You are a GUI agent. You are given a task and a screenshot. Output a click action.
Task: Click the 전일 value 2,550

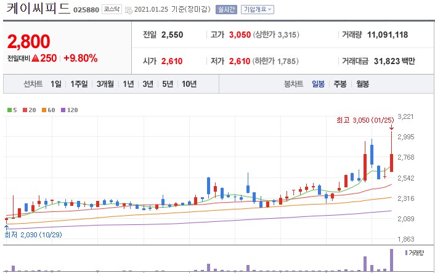pyautogui.click(x=173, y=35)
